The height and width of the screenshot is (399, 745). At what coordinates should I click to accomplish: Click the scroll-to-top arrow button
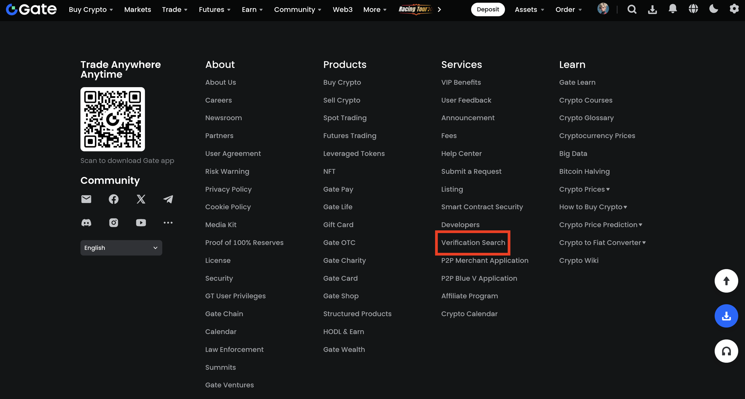726,281
